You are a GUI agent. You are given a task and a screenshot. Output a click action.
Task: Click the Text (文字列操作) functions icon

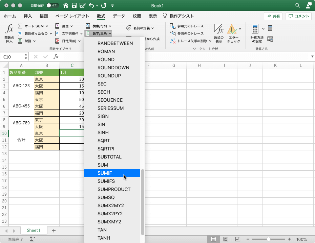click(x=57, y=33)
